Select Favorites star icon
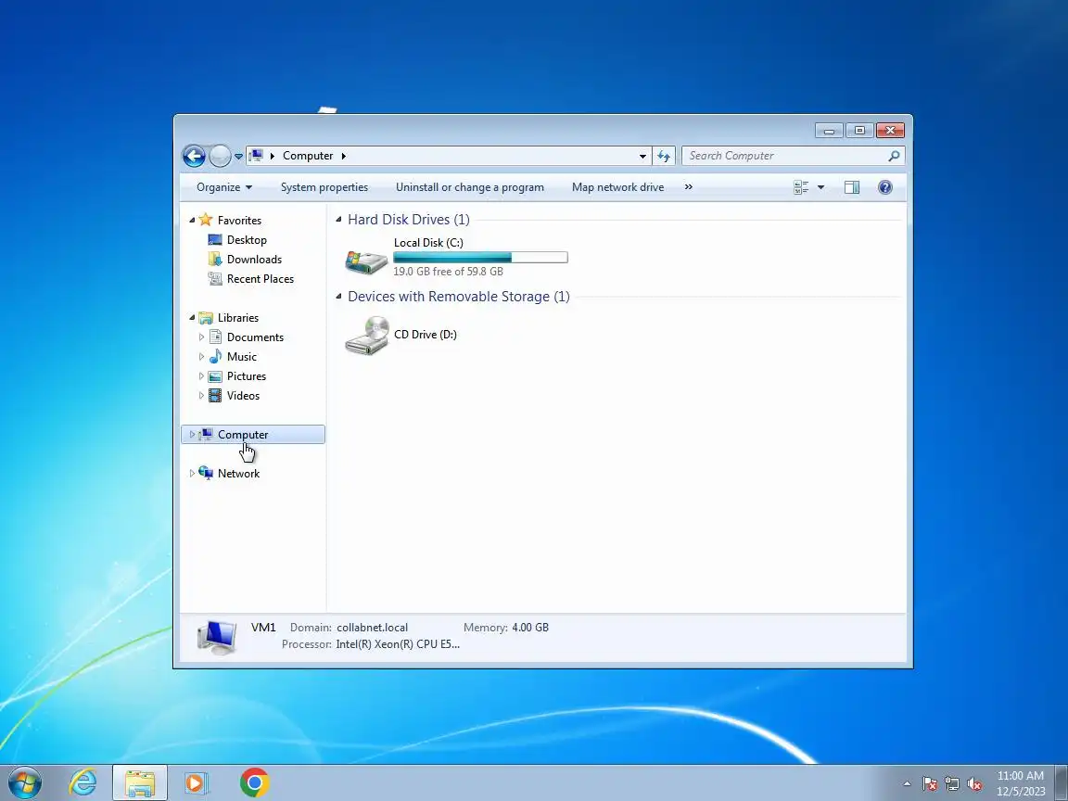This screenshot has width=1068, height=801. [x=206, y=220]
